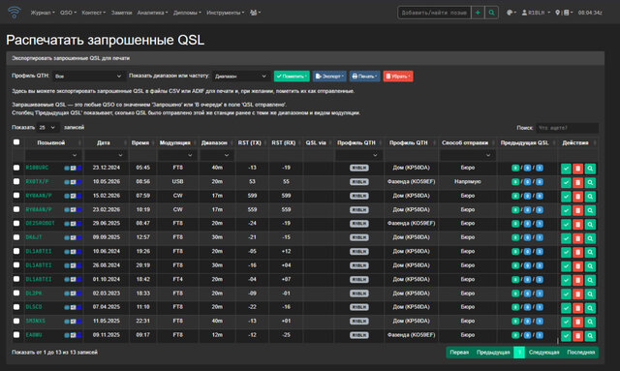Open the Аналитика menu
Screen dimensions: 620x371
[x=152, y=13]
